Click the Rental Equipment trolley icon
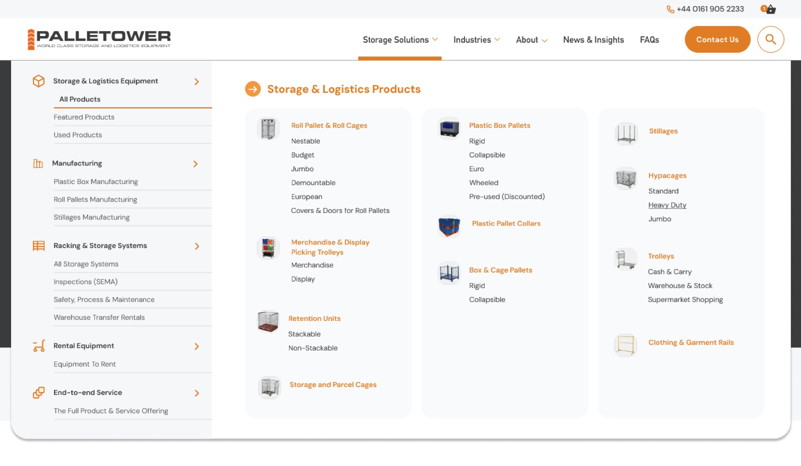This screenshot has width=801, height=466. click(39, 345)
